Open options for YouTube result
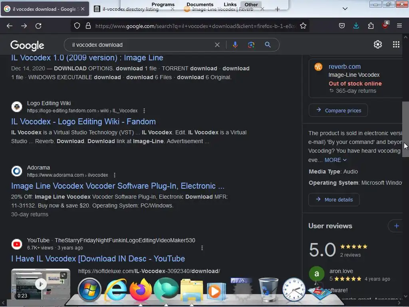 202,248
